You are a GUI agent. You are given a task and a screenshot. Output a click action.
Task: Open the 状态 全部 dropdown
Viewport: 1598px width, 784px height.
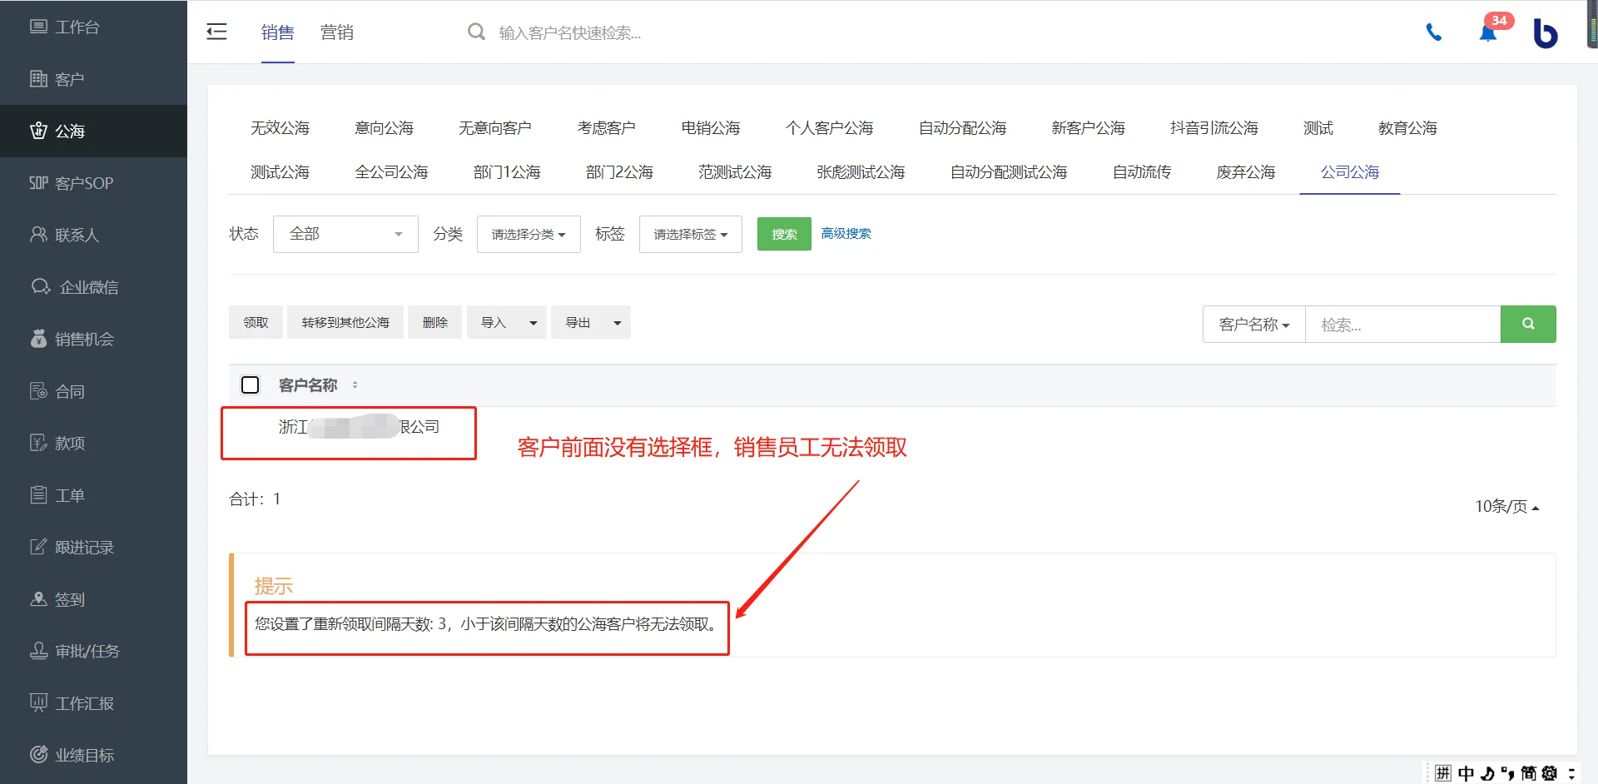pyautogui.click(x=345, y=234)
